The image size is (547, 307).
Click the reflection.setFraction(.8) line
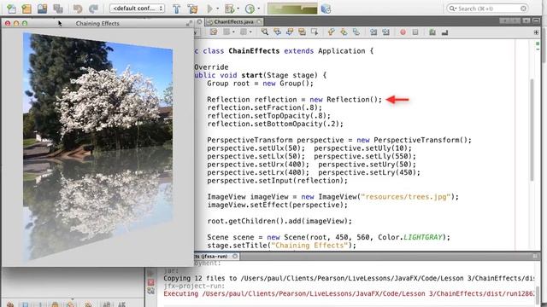(x=264, y=107)
